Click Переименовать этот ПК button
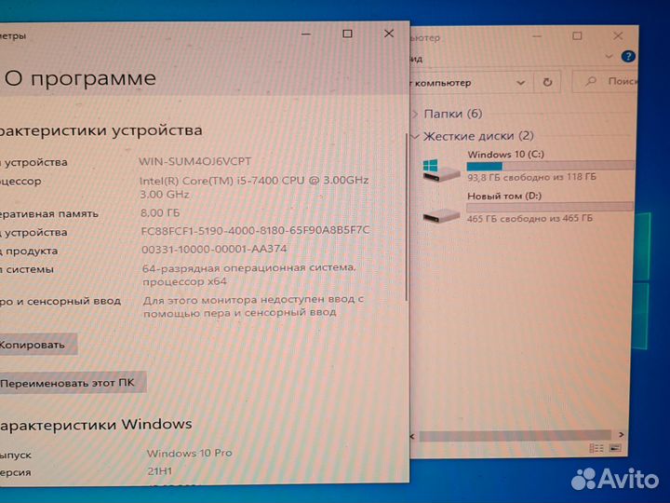 coord(72,383)
